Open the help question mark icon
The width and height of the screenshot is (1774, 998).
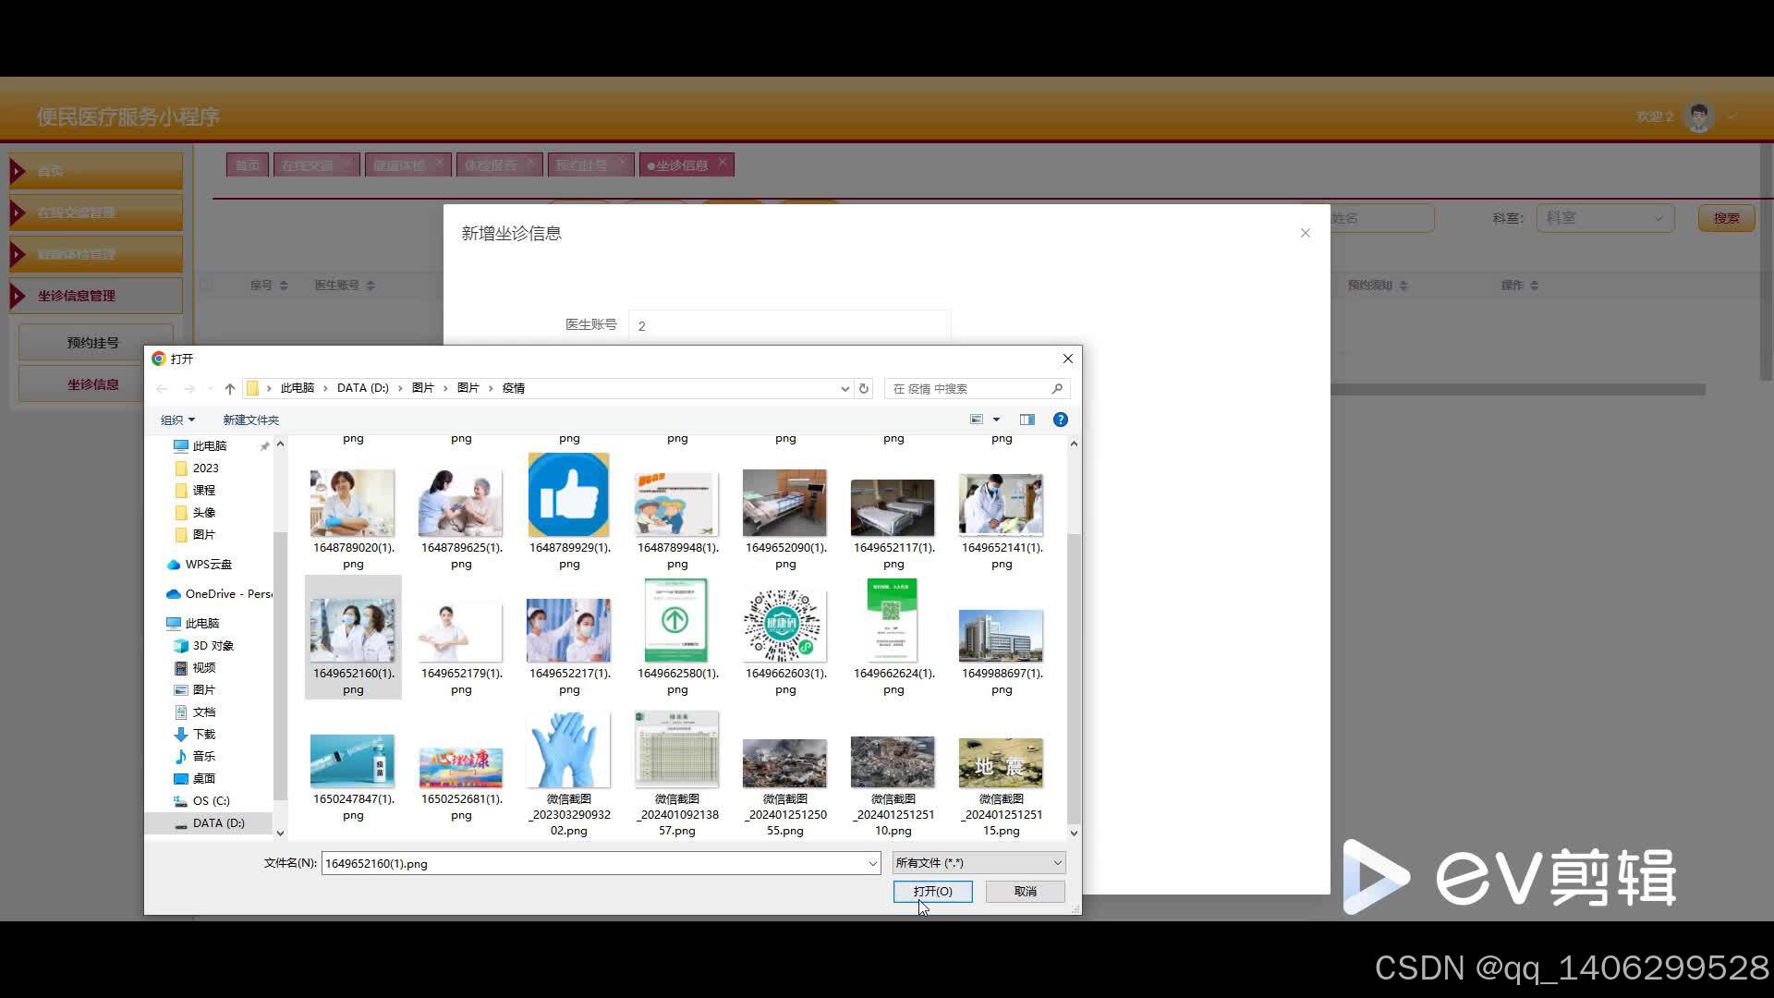point(1060,420)
